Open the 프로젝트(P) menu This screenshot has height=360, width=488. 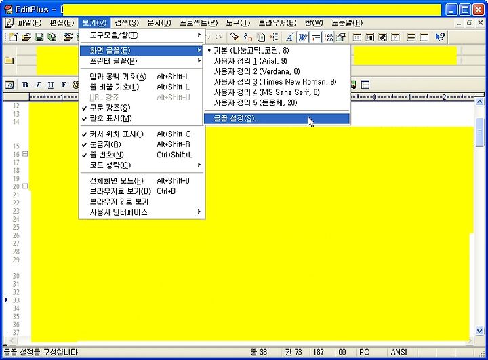pos(199,23)
